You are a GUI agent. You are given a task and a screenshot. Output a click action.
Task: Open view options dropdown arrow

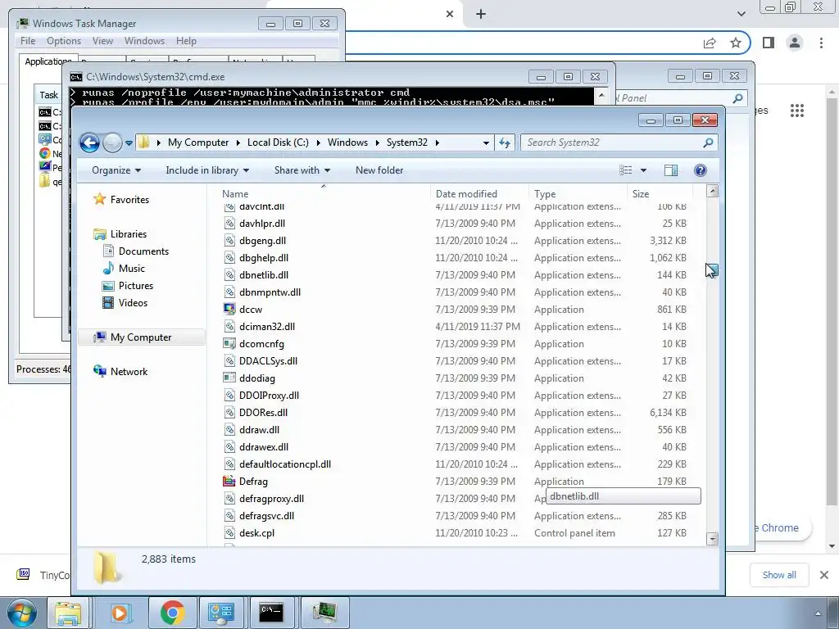(644, 170)
